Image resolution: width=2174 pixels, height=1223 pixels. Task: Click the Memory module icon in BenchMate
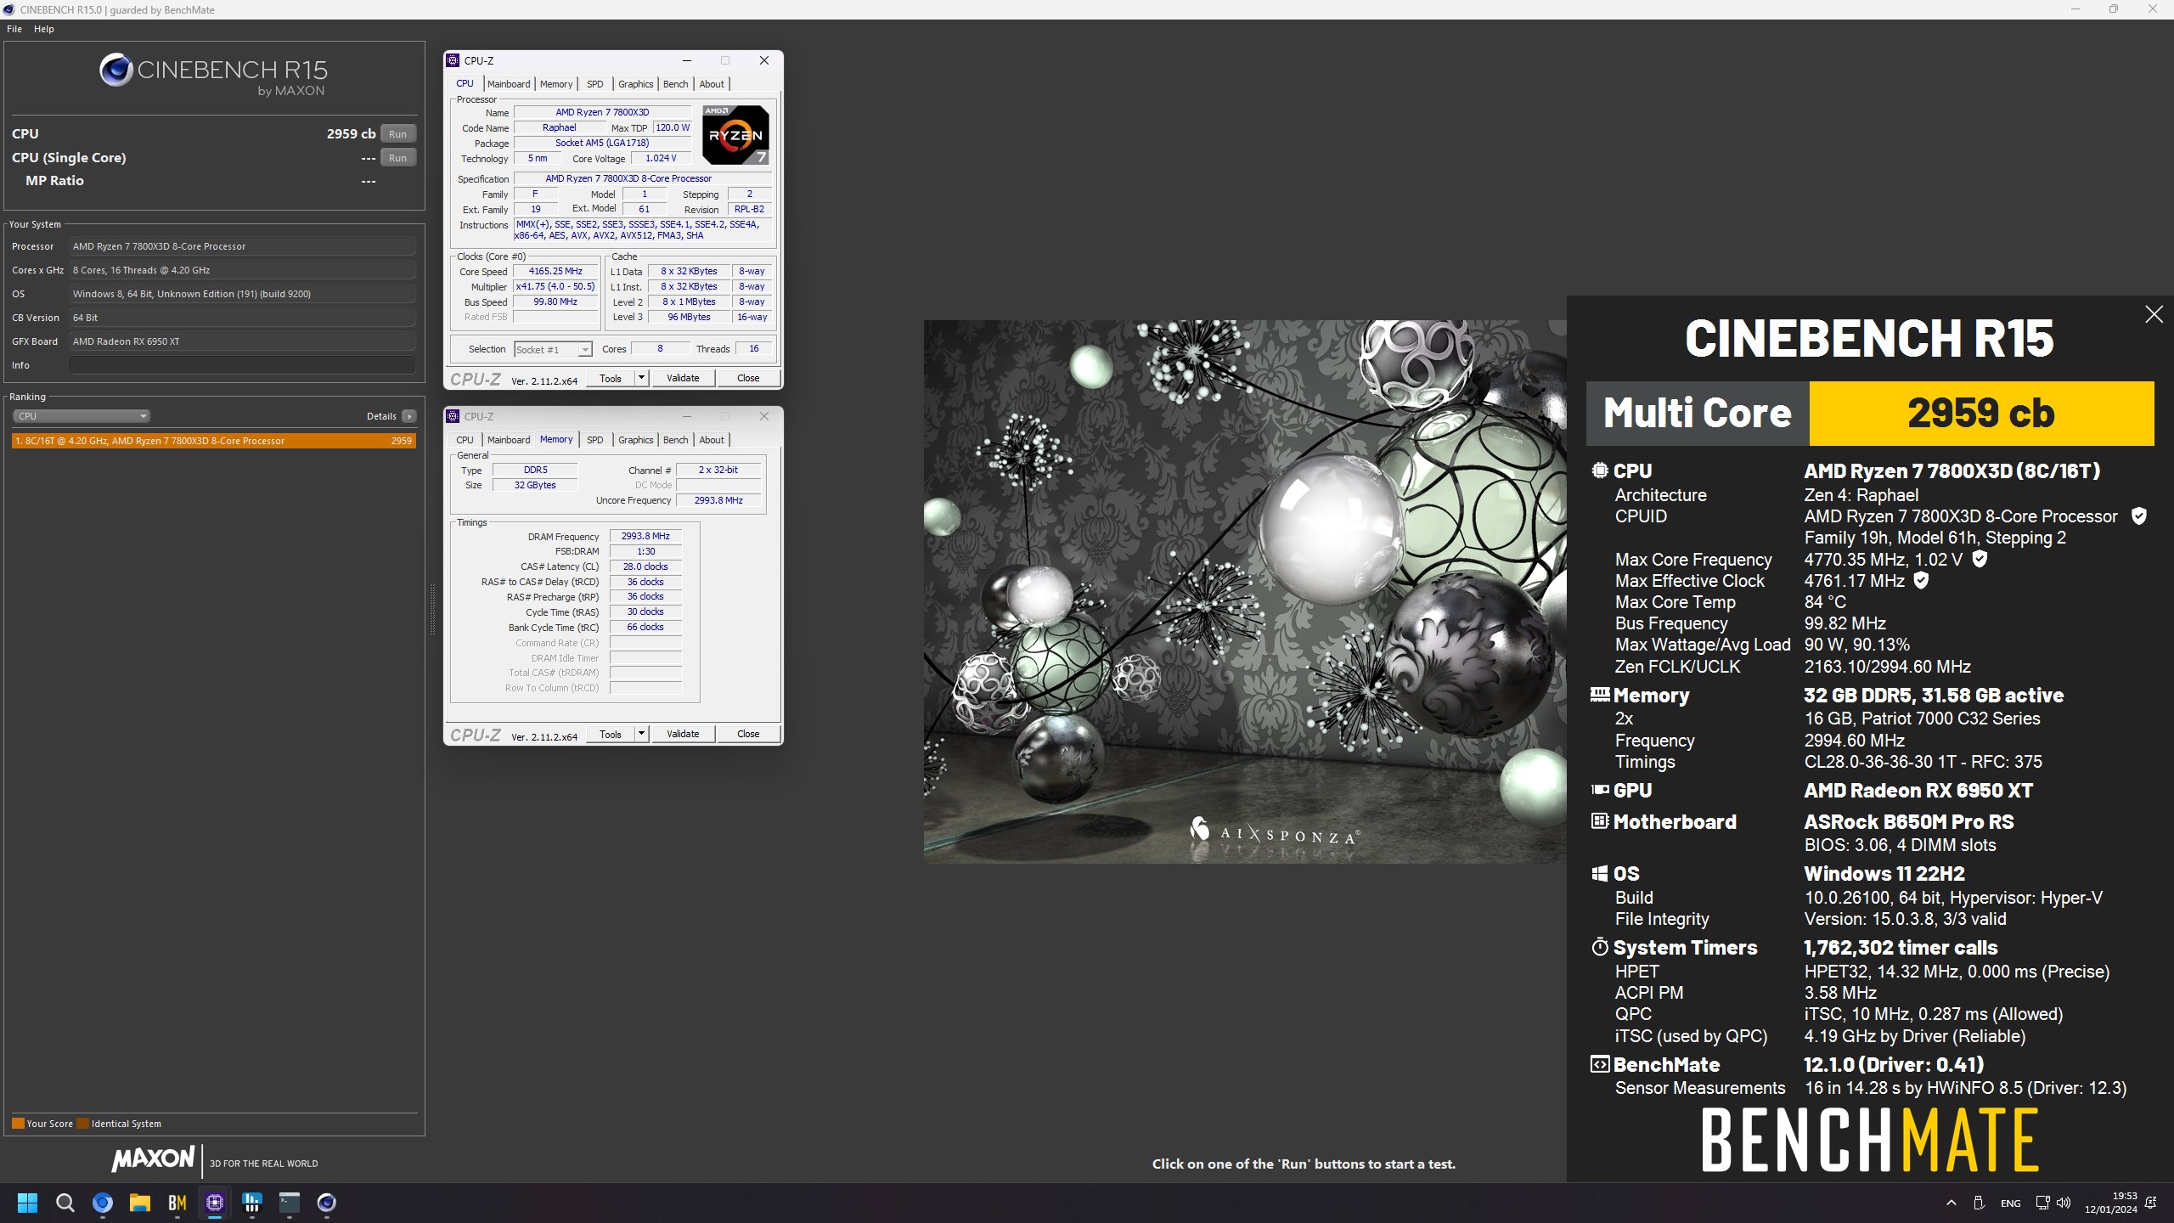(x=1600, y=695)
